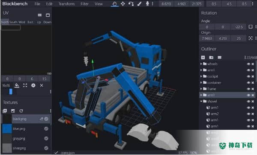Viewport: 257px width, 155px height.
Task: Hide the wheels group with eye icon
Action: (x=248, y=64)
